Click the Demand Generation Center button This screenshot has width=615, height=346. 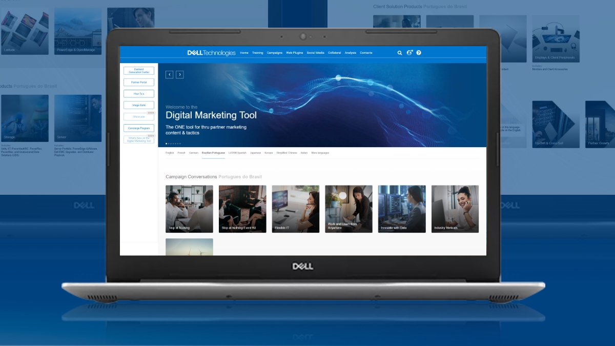(139, 71)
